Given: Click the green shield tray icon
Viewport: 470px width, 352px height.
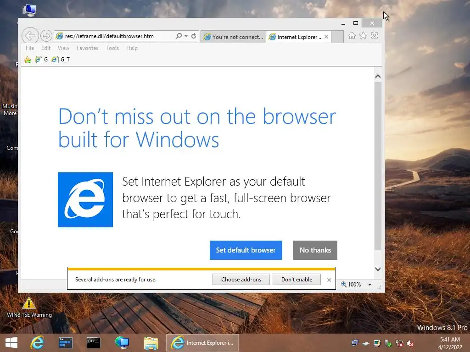Looking at the screenshot, I should pyautogui.click(x=388, y=343).
